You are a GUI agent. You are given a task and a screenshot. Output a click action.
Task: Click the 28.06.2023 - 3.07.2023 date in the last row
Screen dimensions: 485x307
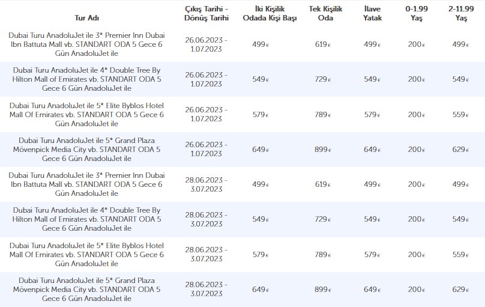point(205,290)
